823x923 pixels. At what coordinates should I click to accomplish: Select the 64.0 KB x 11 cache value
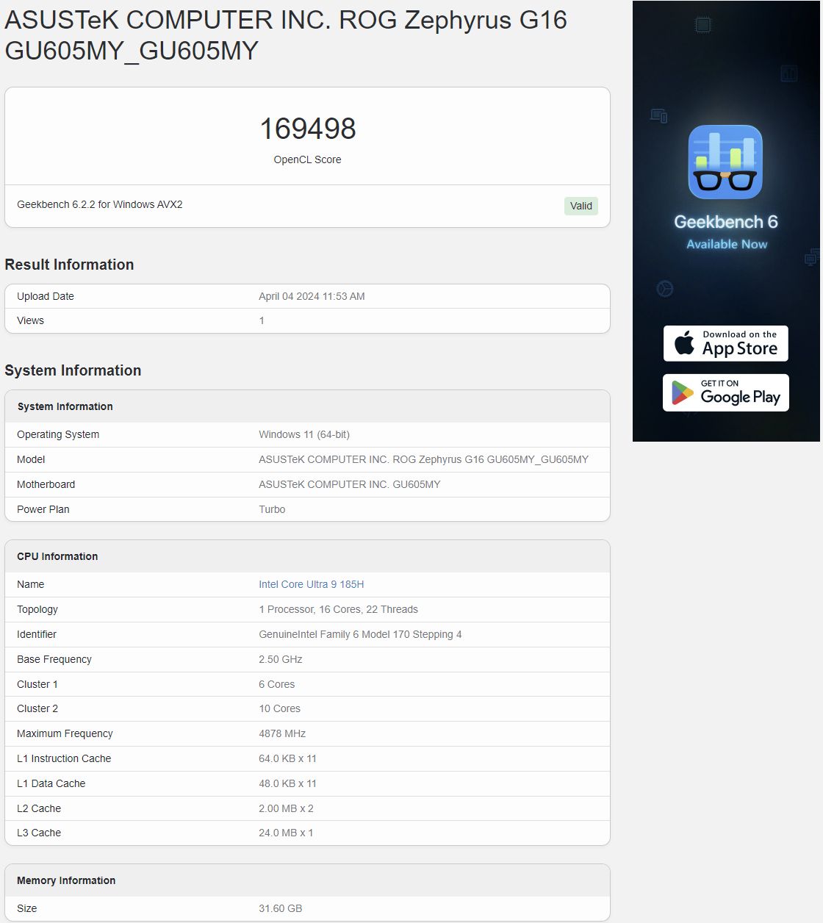tap(287, 758)
